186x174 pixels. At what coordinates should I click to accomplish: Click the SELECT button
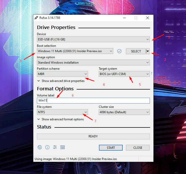[136, 51]
